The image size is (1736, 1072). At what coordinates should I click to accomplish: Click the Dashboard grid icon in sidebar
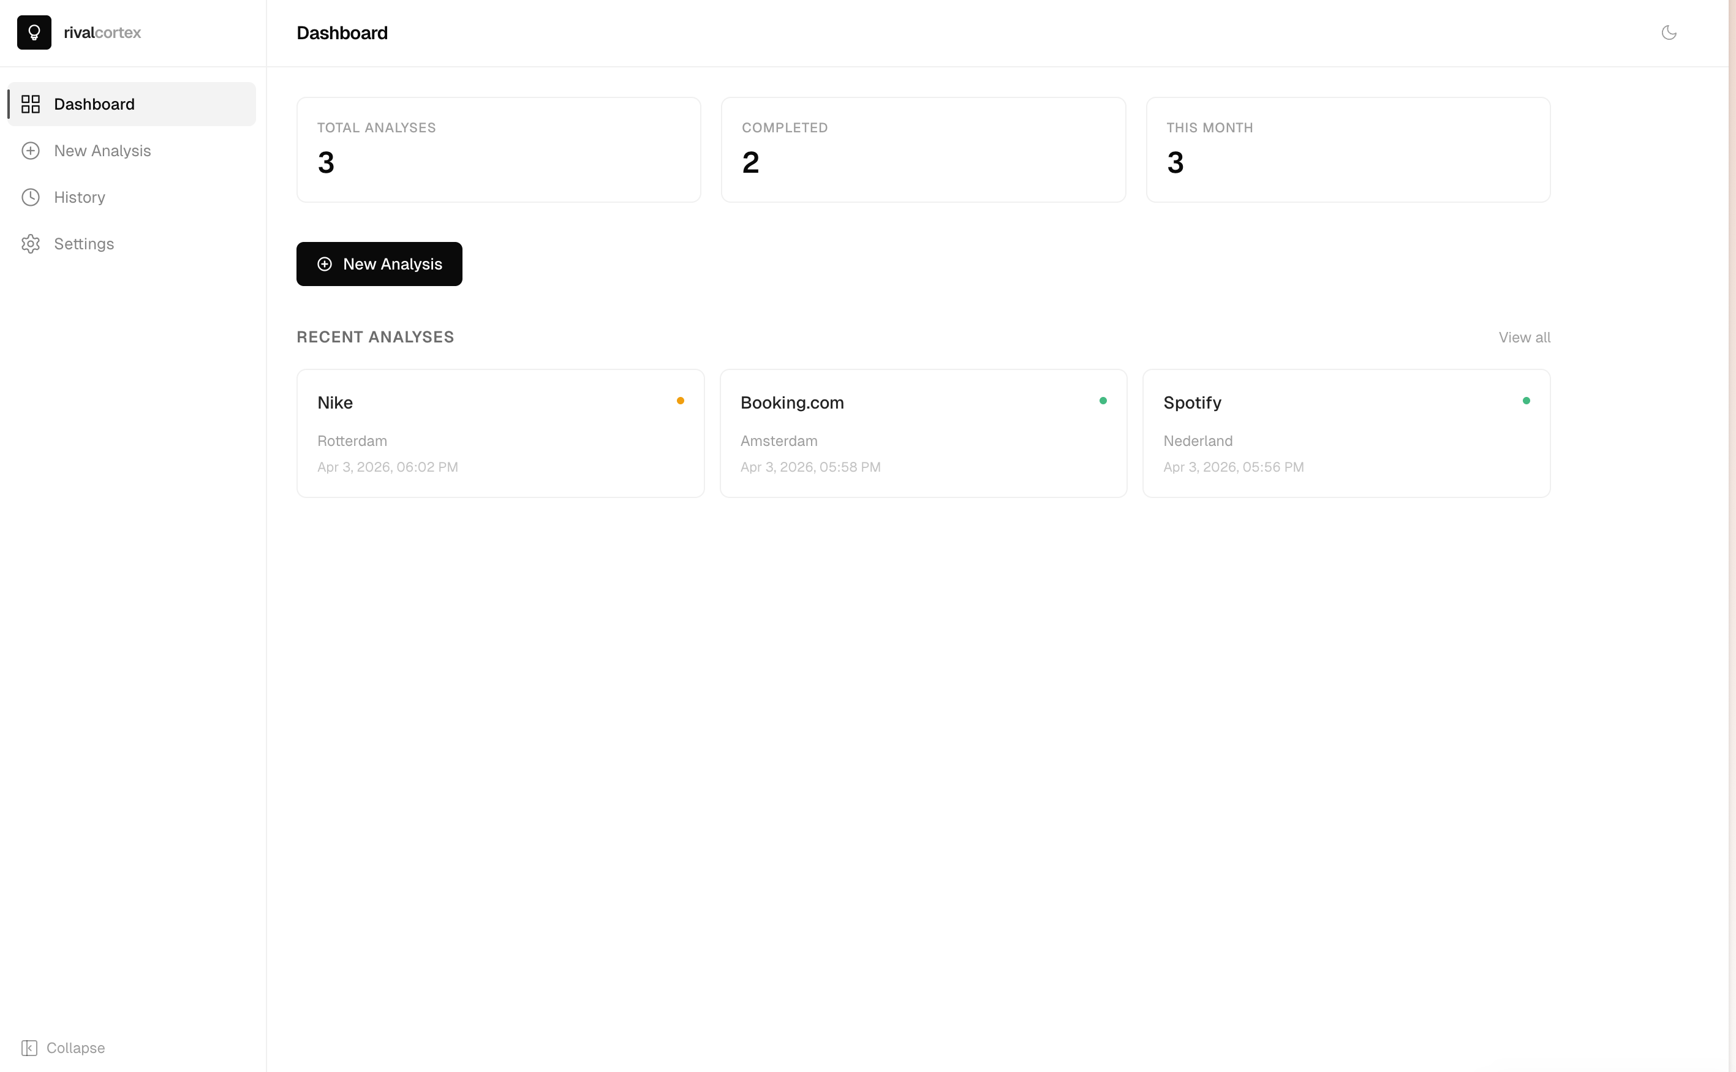pyautogui.click(x=31, y=104)
